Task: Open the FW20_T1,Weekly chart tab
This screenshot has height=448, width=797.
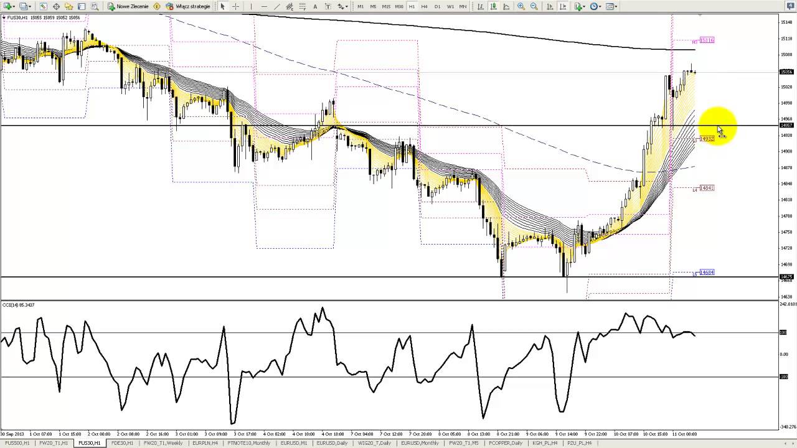Action: (x=163, y=443)
